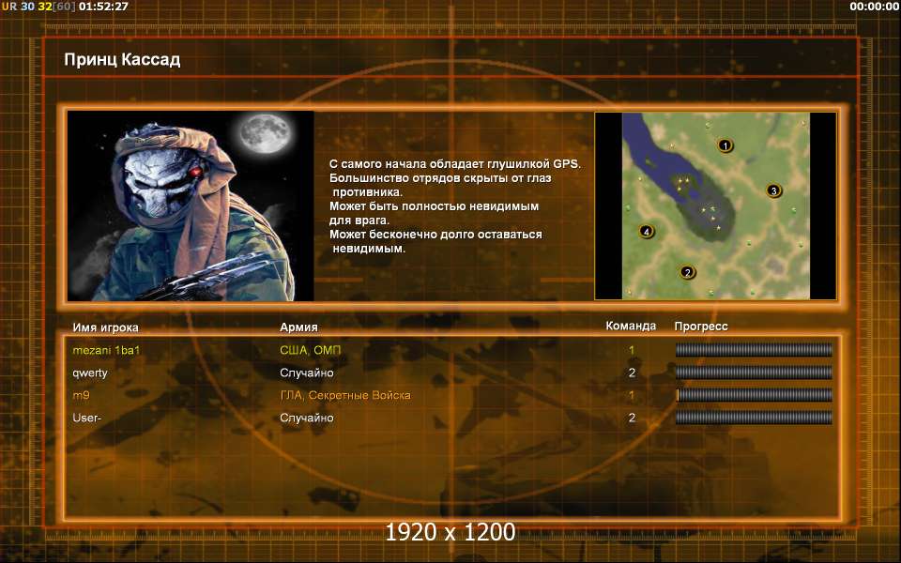The width and height of the screenshot is (901, 563).
Task: Click start position marker 2 on minimap
Action: (687, 272)
